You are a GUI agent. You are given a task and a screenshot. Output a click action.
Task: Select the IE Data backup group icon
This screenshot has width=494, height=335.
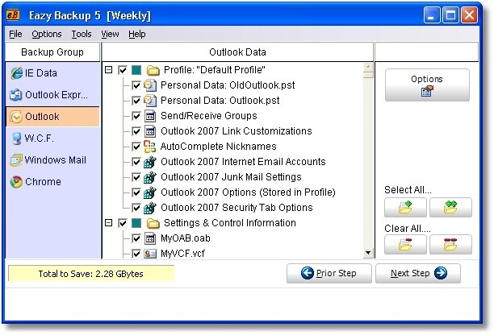click(x=16, y=73)
